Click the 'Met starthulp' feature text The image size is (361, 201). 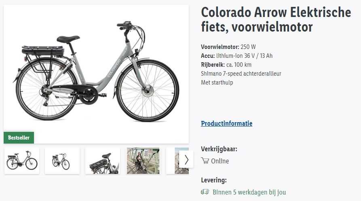tap(217, 83)
